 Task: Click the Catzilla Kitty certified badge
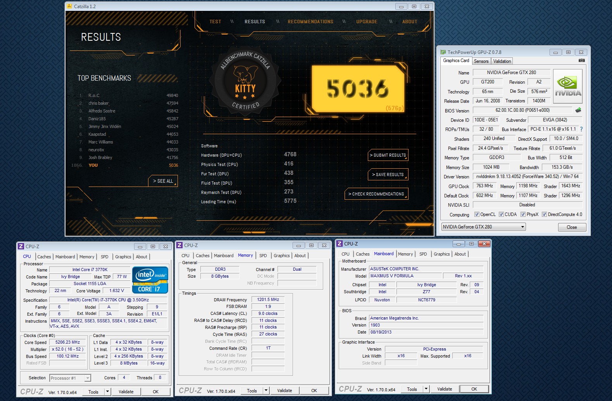[245, 81]
